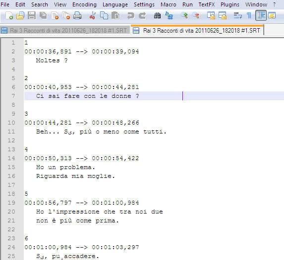The height and width of the screenshot is (260, 284).
Task: Toggle the indent guide button
Action: pos(261,15)
